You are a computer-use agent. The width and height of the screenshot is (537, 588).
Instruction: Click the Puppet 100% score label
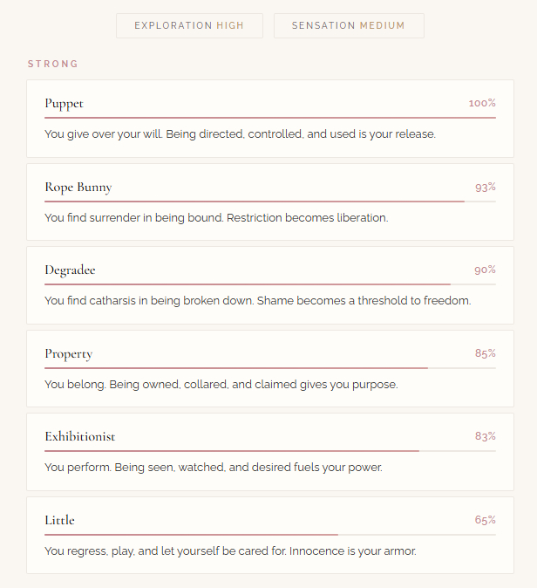pos(482,103)
